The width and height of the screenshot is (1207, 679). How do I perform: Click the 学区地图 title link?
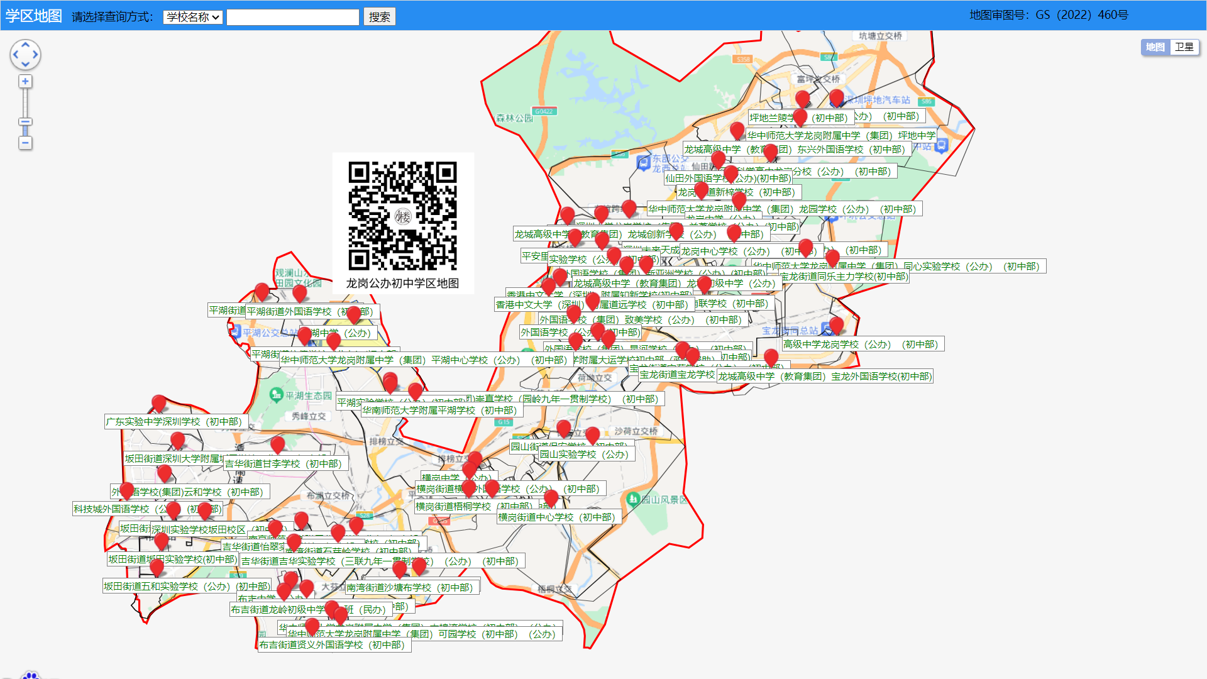tap(33, 16)
